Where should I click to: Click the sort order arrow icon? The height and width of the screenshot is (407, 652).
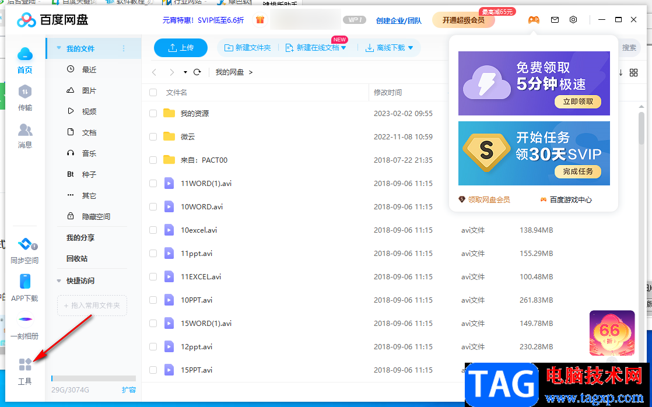point(621,73)
